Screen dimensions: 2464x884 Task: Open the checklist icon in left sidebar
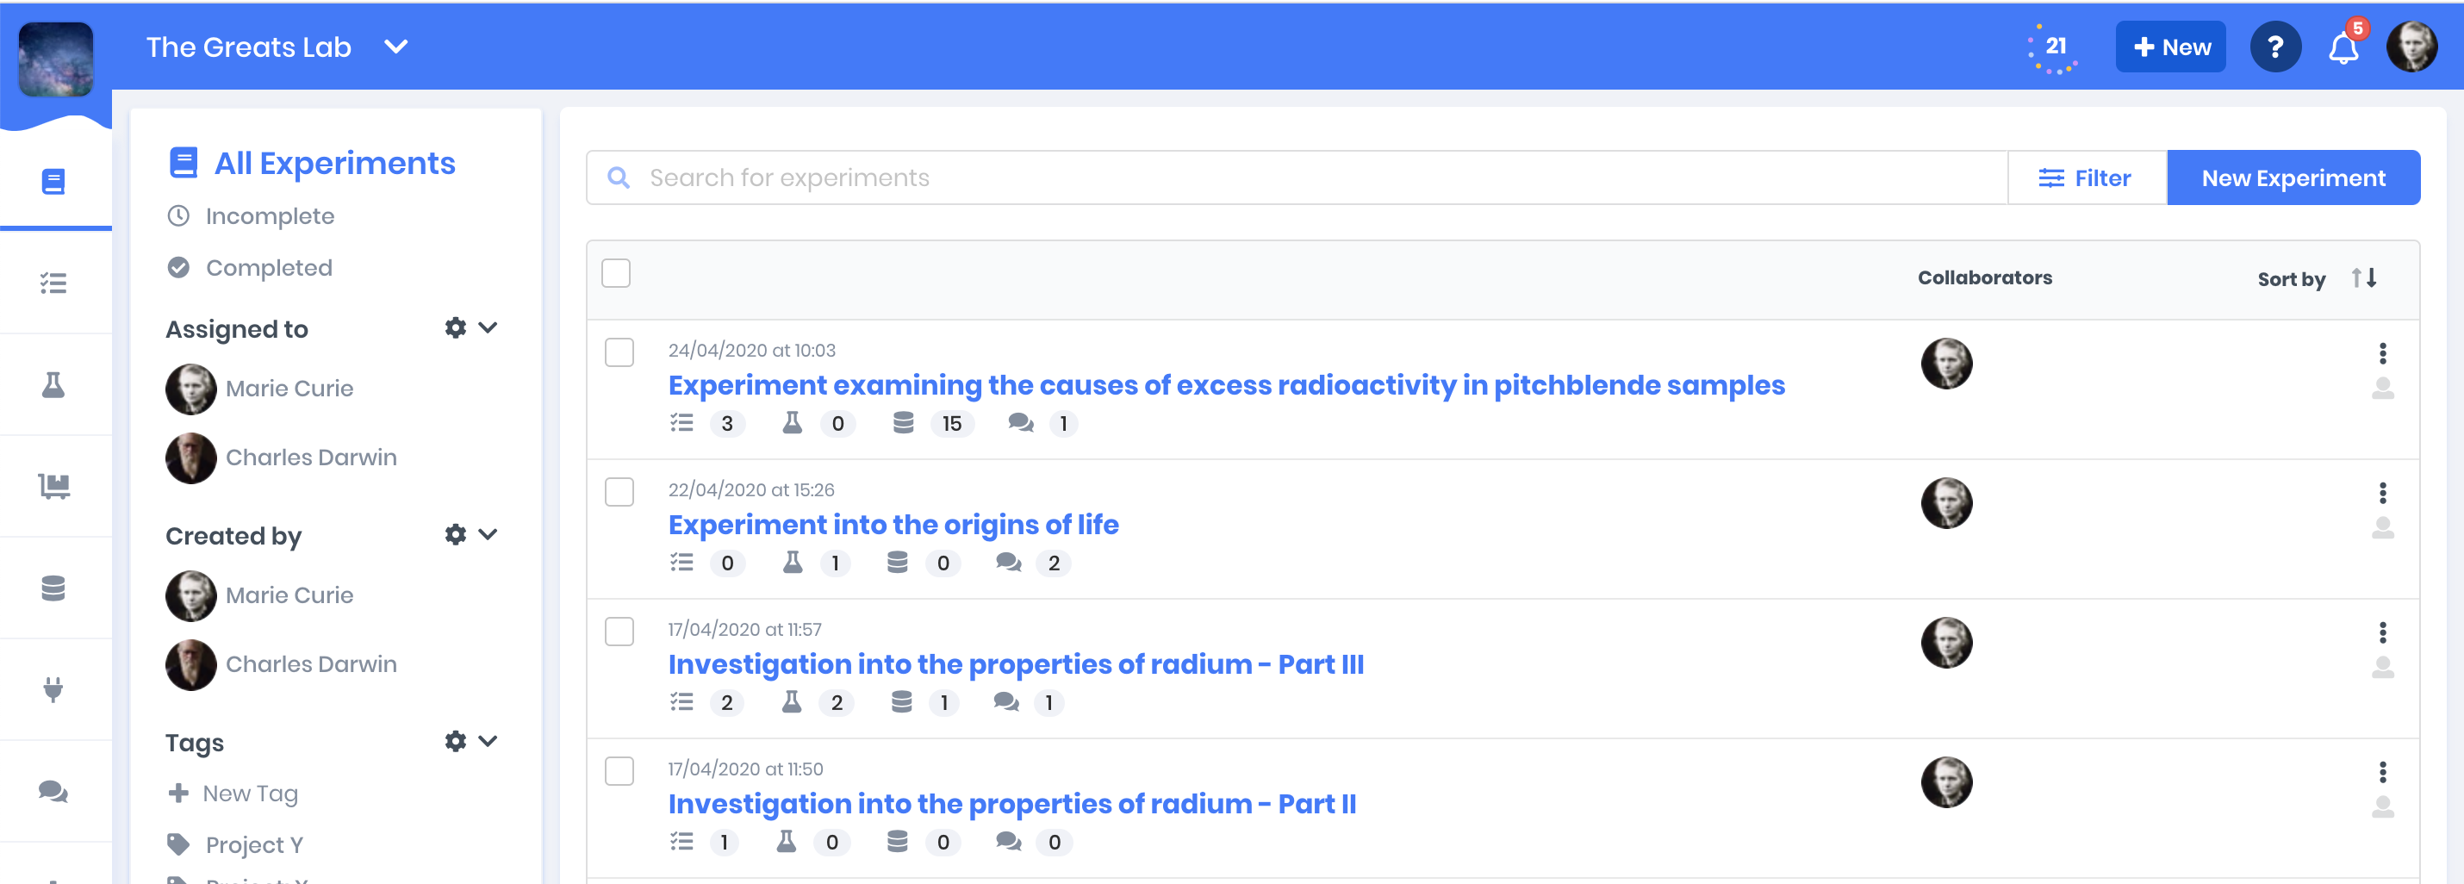point(53,283)
